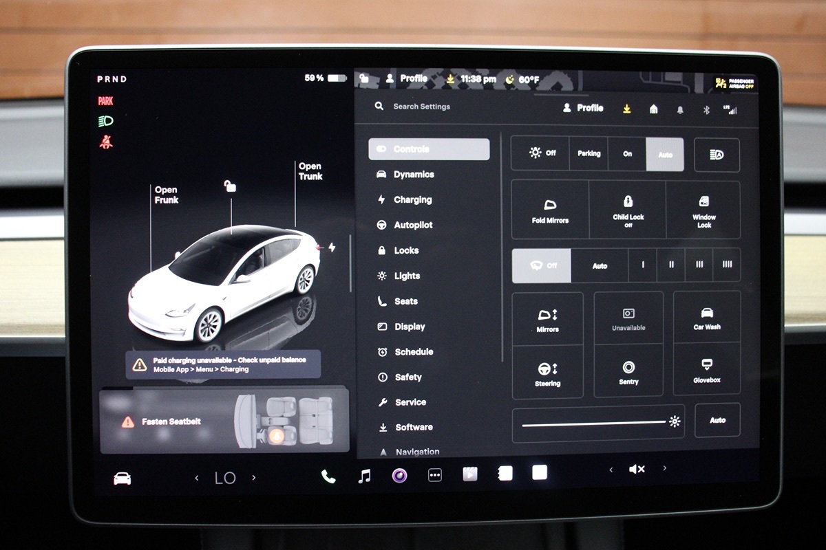
Task: Increase volume with right chevron
Action: point(664,469)
